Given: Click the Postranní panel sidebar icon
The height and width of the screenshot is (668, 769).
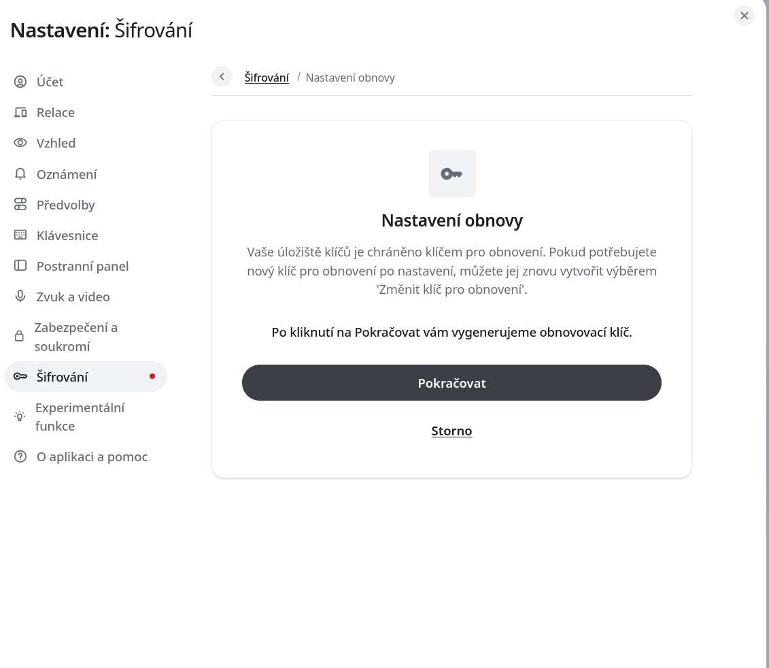Looking at the screenshot, I should (20, 266).
